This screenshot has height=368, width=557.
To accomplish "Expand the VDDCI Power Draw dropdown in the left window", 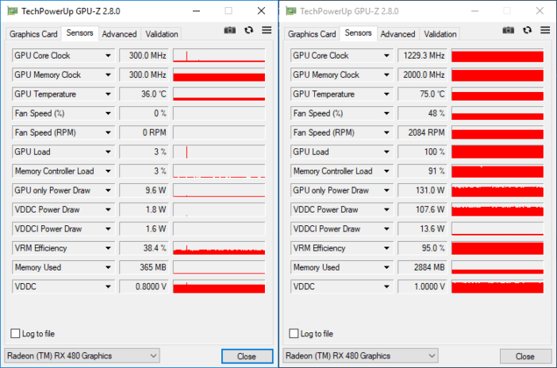I will click(108, 228).
